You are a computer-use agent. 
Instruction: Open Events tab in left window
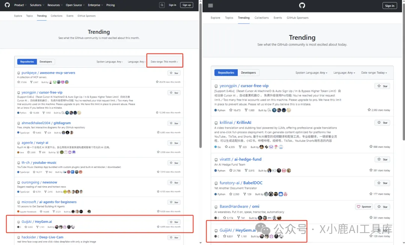point(70,16)
